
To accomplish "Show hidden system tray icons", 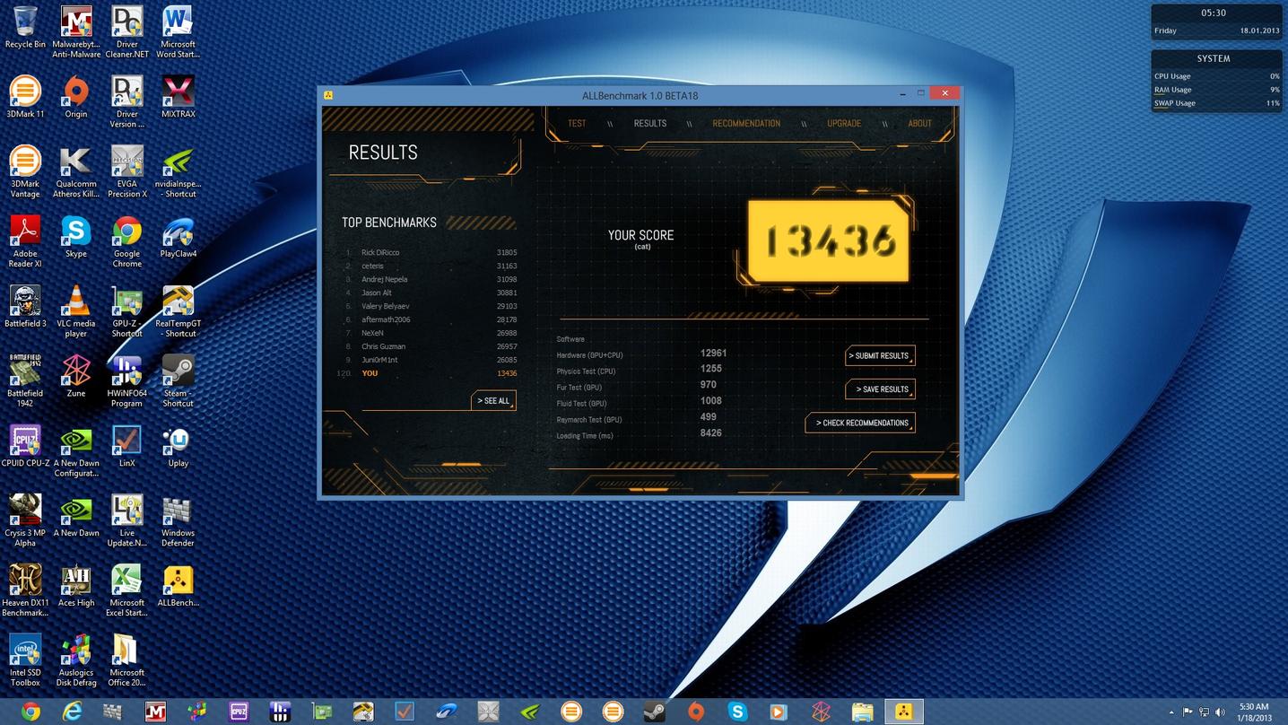I will tap(1171, 712).
